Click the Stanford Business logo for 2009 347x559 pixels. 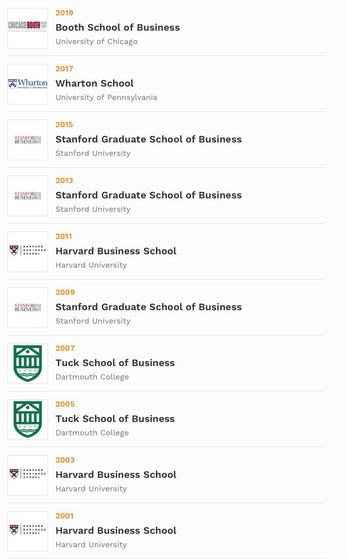(28, 308)
